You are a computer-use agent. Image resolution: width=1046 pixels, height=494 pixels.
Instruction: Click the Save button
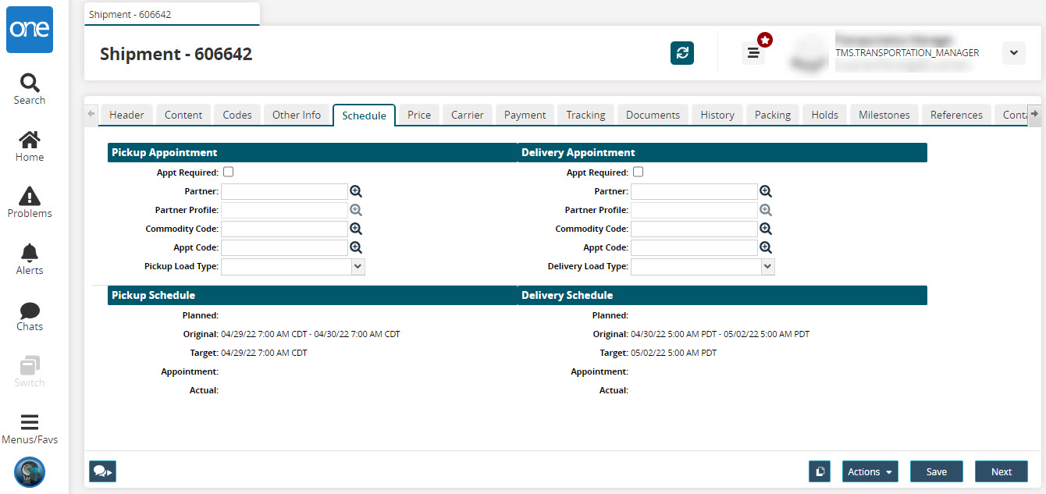coord(936,471)
